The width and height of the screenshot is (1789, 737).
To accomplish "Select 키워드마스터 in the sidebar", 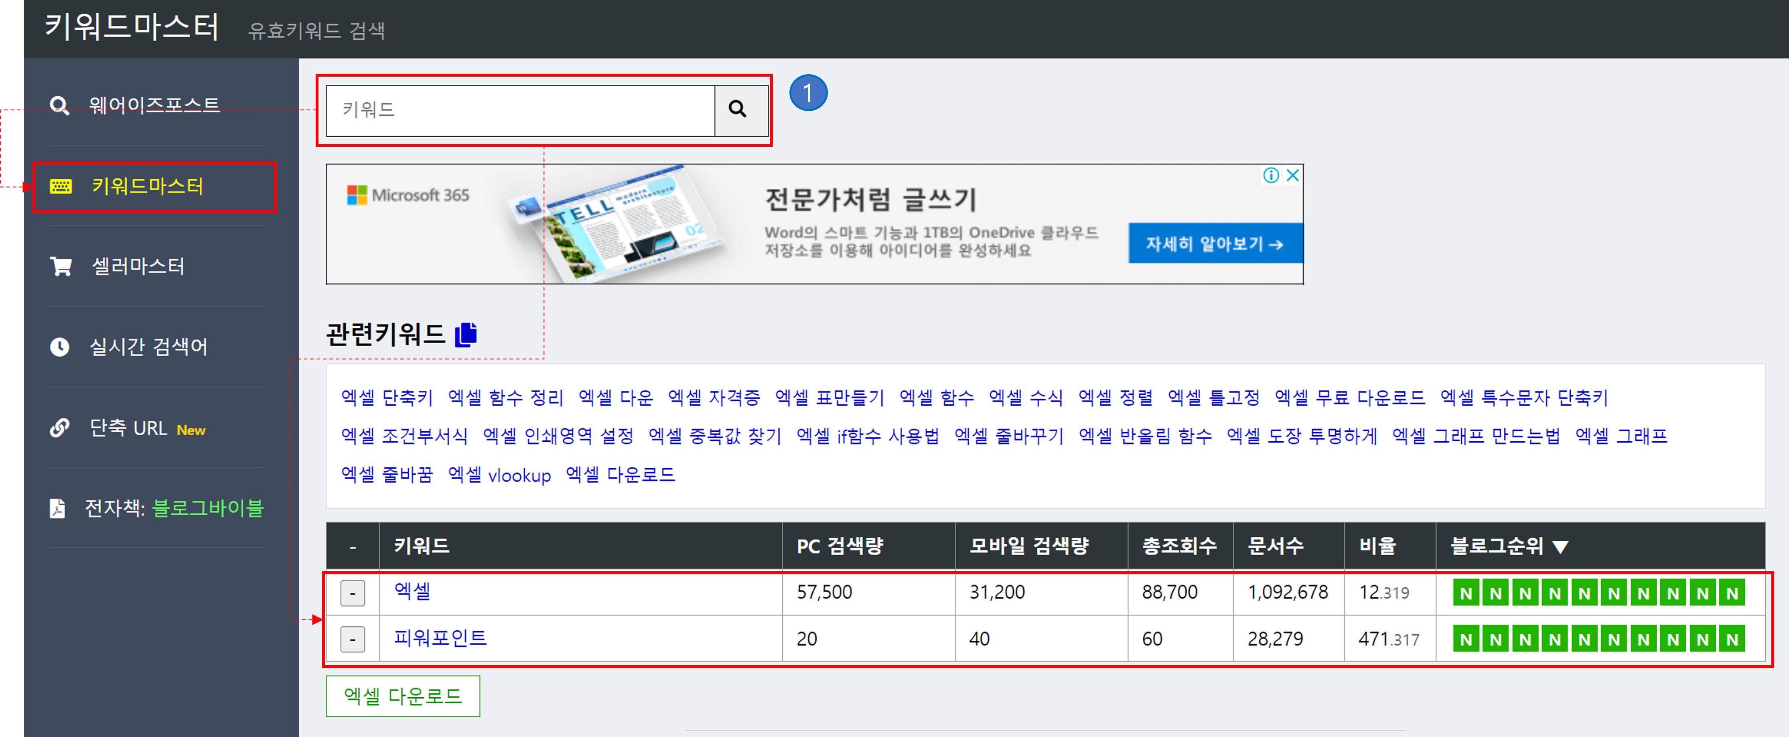I will (147, 186).
